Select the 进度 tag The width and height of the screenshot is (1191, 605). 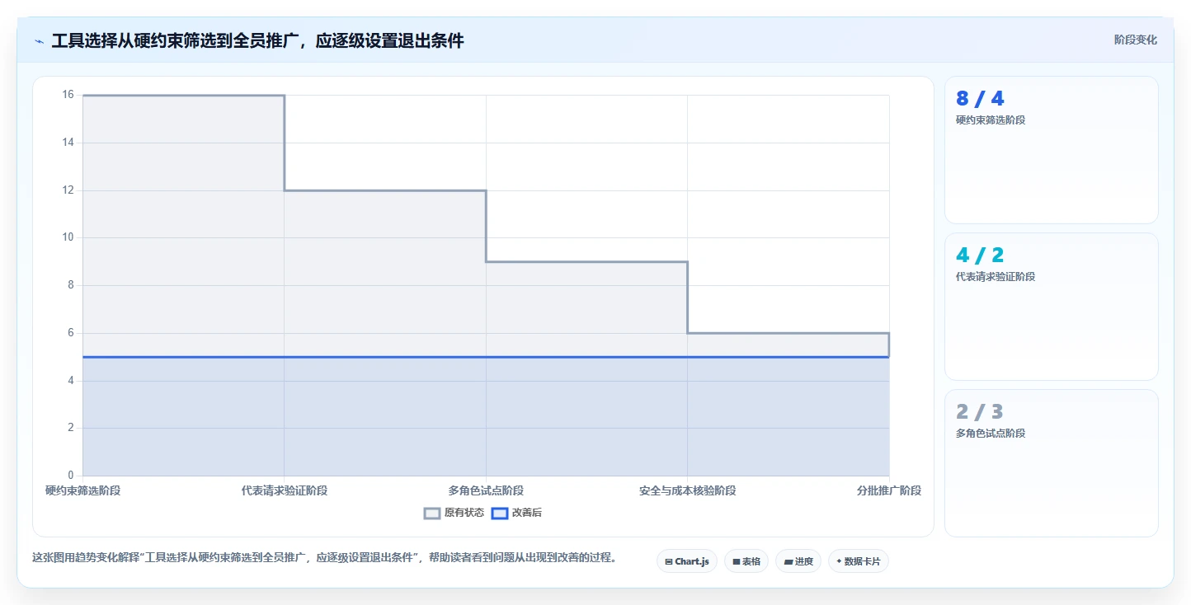[x=798, y=561]
